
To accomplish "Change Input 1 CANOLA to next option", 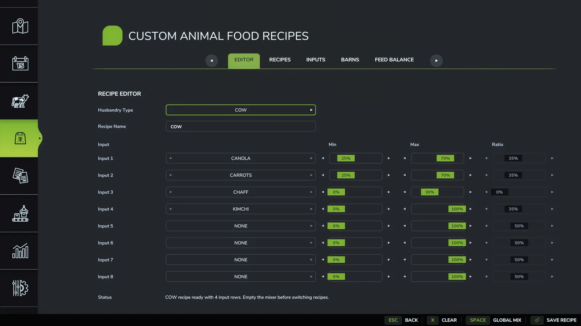I will click(x=311, y=158).
